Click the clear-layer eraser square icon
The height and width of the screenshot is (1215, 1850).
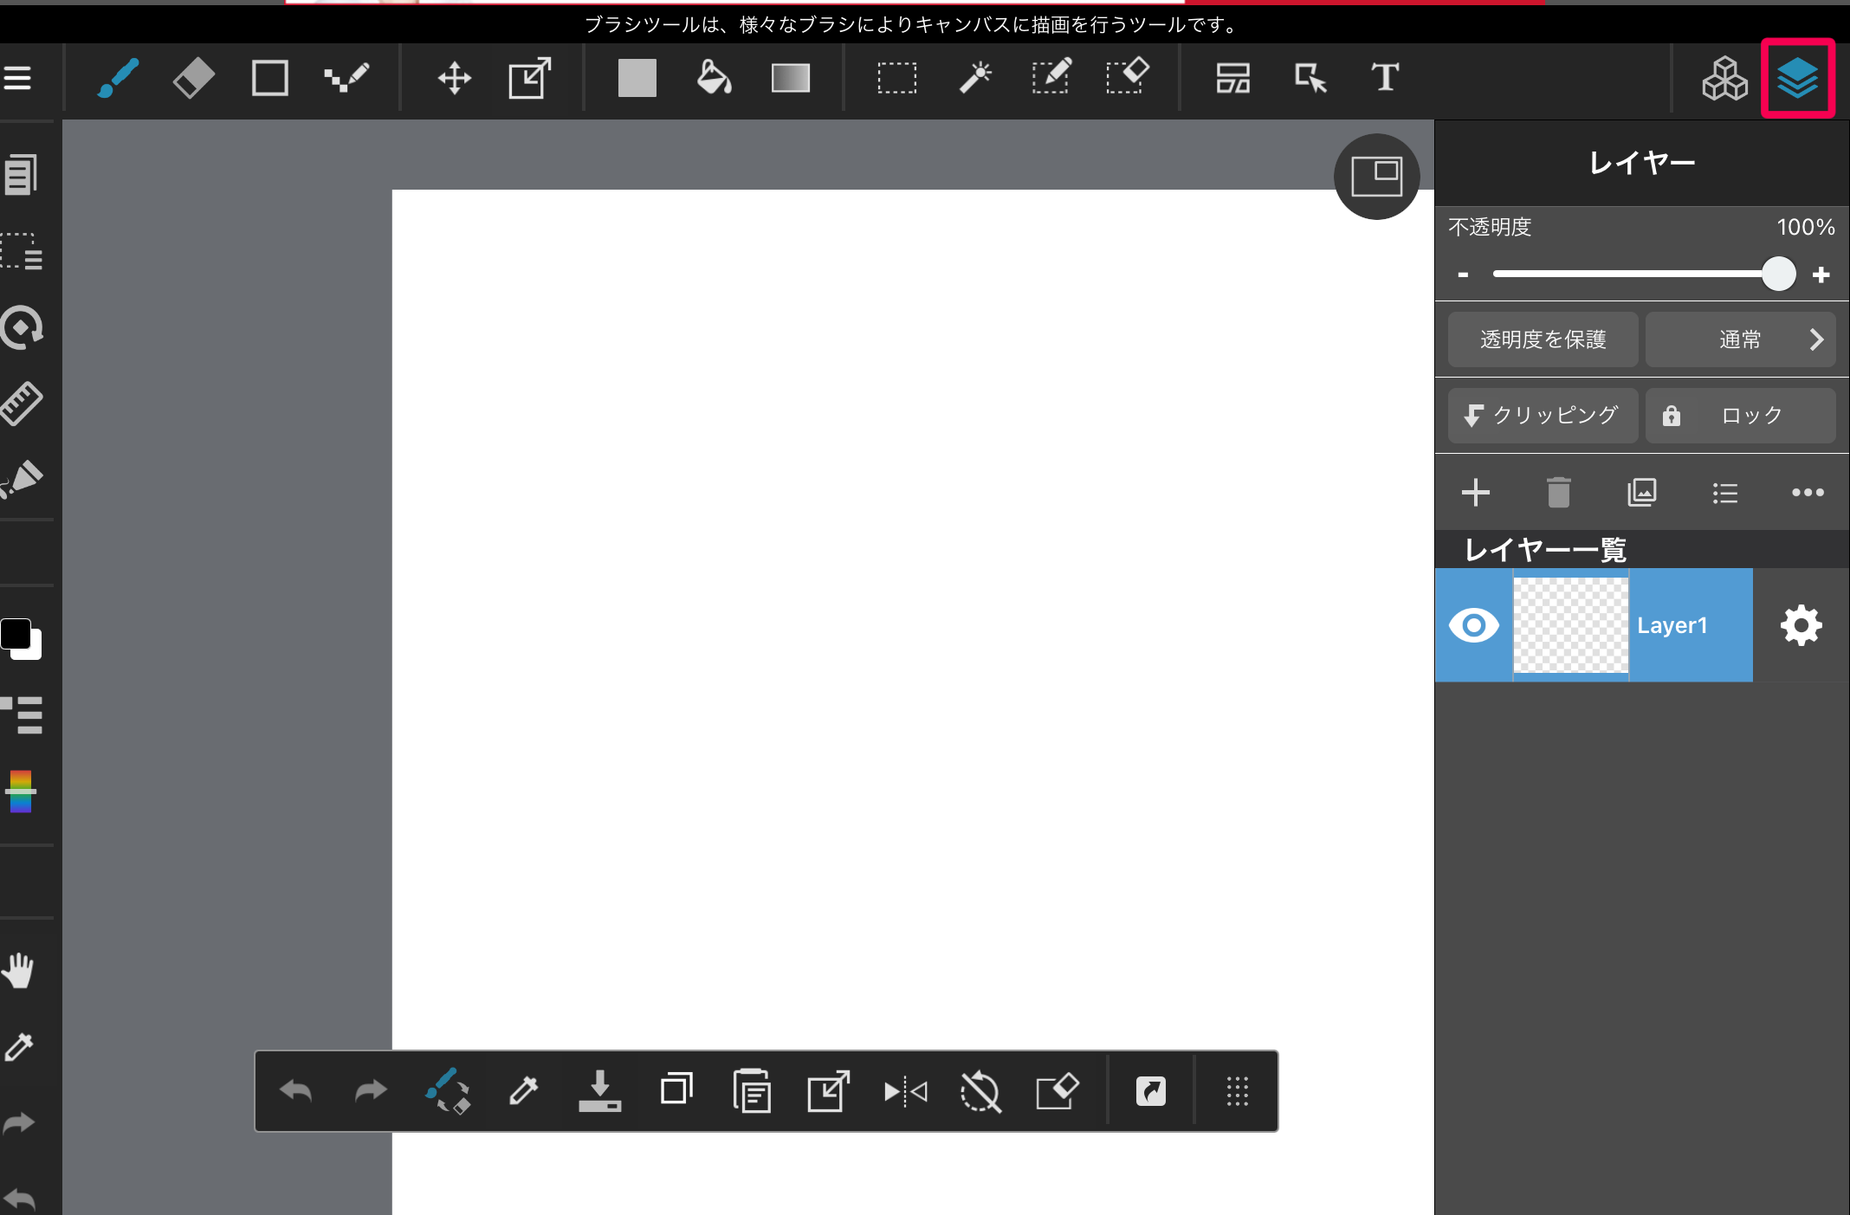click(1057, 1091)
